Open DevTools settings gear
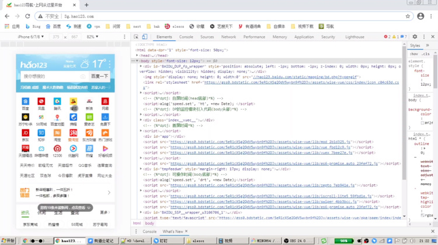This screenshot has height=245, width=438. pyautogui.click(x=415, y=37)
